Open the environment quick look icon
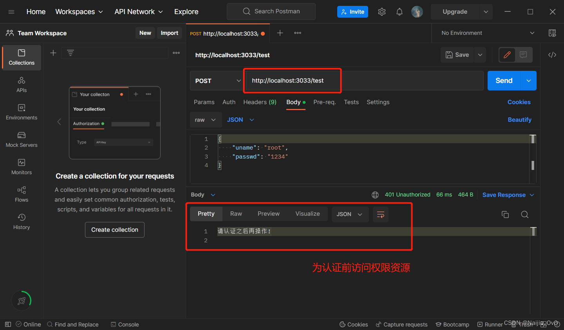The width and height of the screenshot is (564, 330). (x=552, y=33)
